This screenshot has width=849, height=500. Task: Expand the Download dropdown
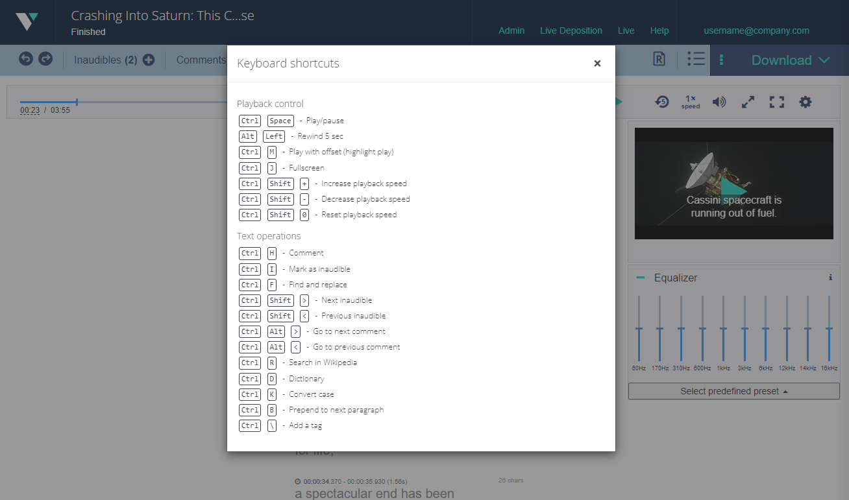(x=789, y=59)
